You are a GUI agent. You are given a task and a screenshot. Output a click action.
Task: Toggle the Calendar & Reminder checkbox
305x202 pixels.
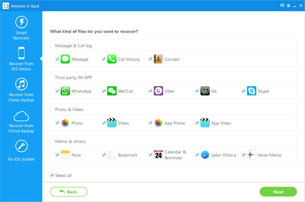[151, 154]
